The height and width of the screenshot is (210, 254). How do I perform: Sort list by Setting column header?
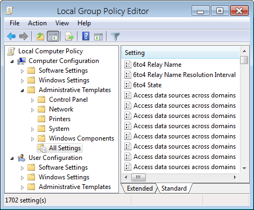180,53
